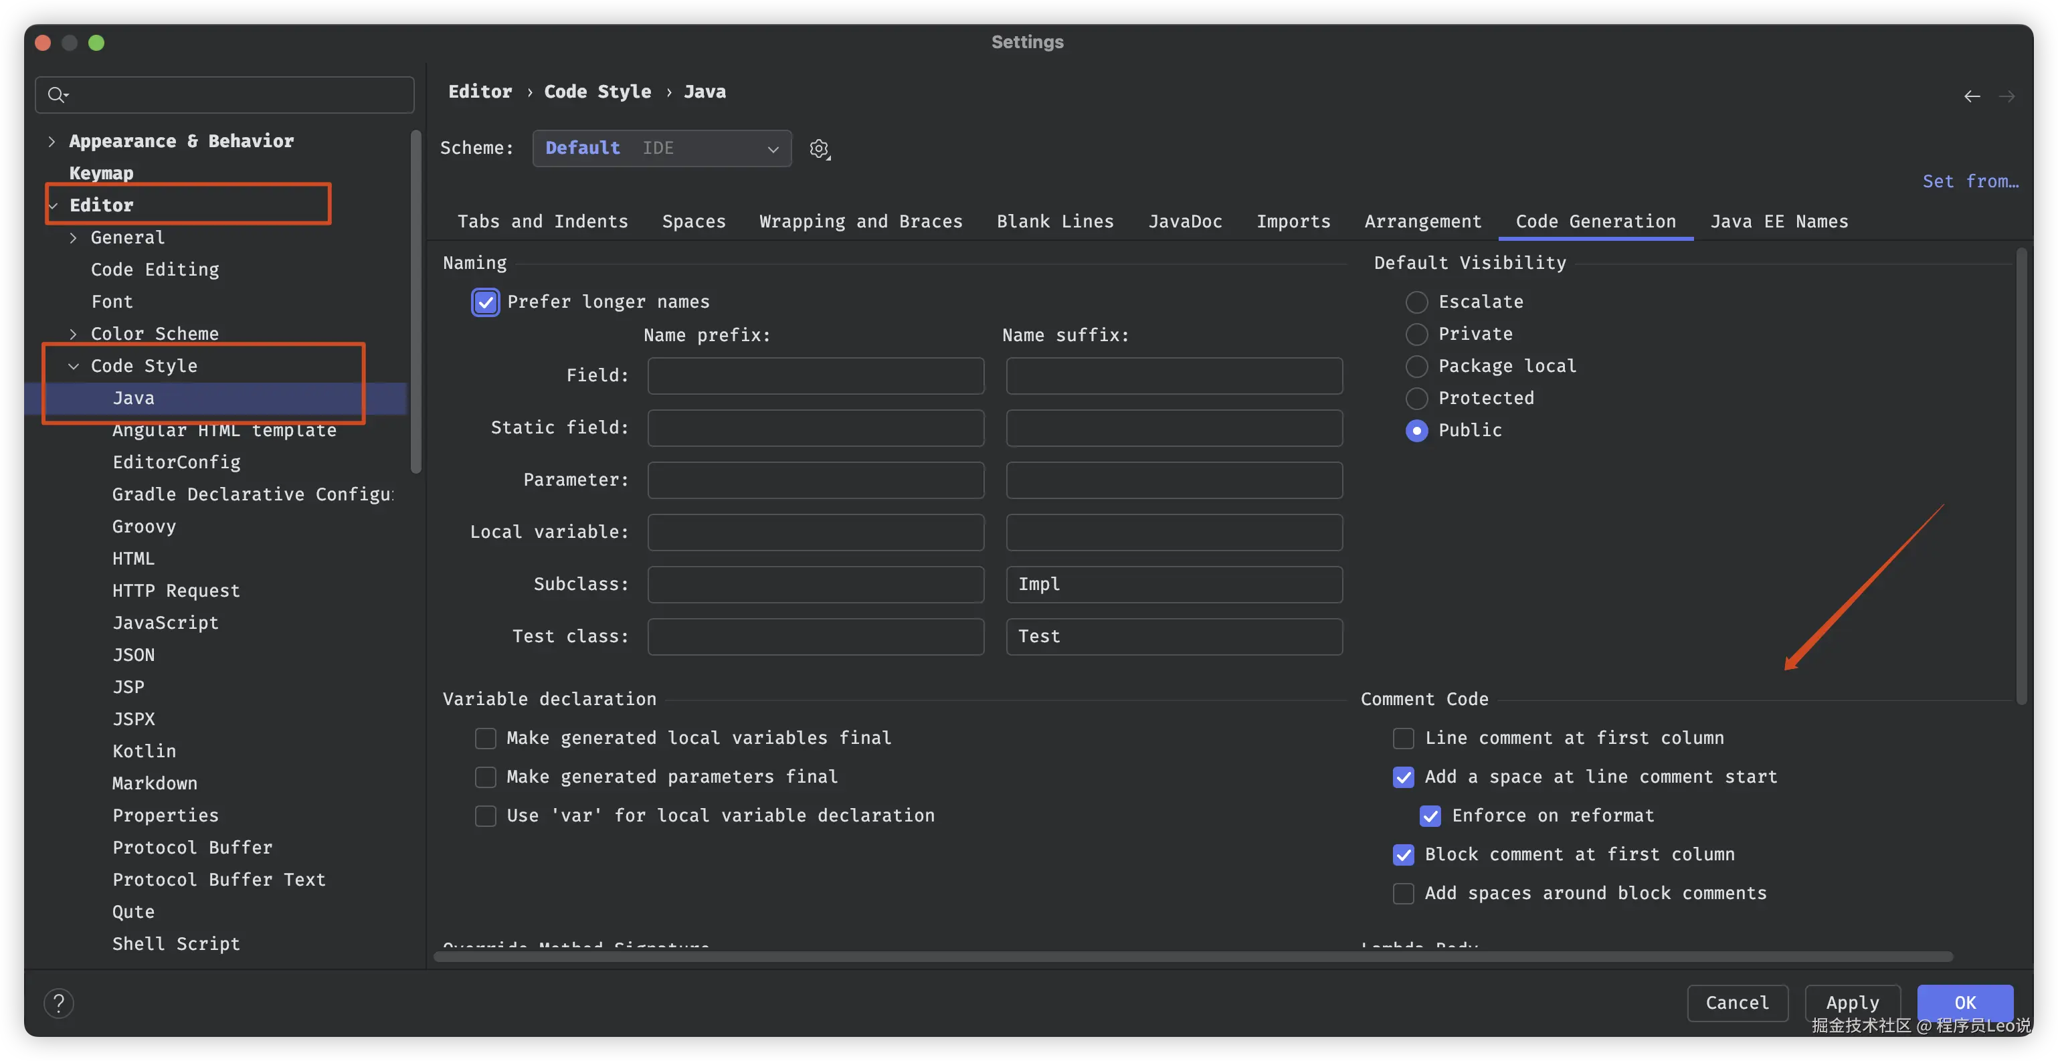Click the Parameter name prefix input
This screenshot has height=1061, width=2058.
pyautogui.click(x=815, y=480)
